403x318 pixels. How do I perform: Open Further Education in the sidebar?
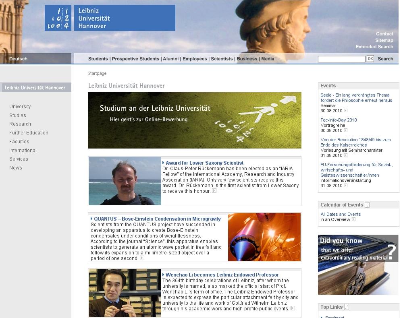tap(29, 133)
